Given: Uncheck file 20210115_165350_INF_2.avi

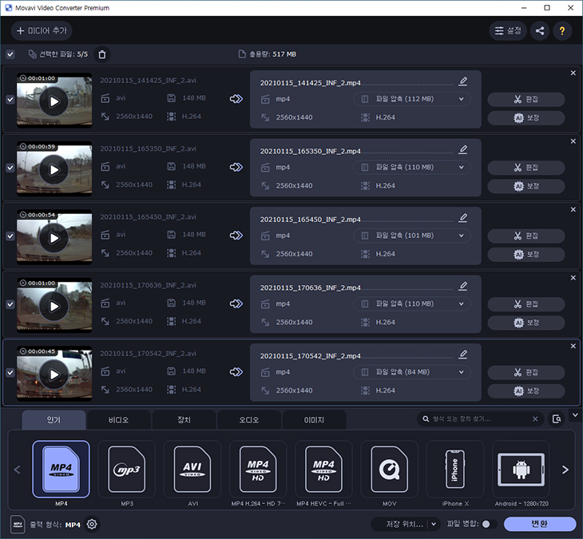Looking at the screenshot, I should point(10,168).
